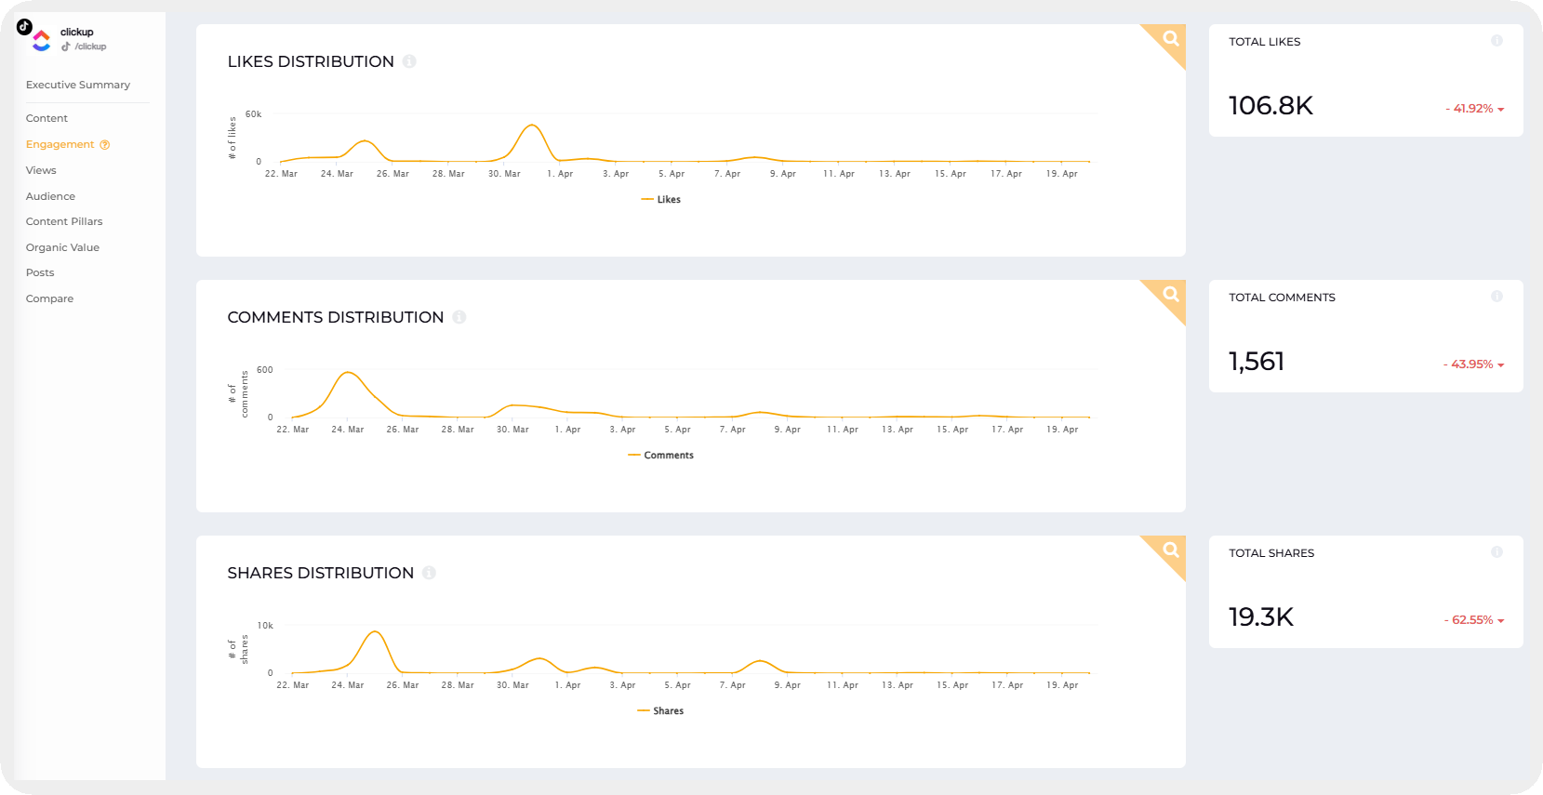Click info icon beside Comments Distribution title
This screenshot has width=1543, height=795.
[459, 317]
